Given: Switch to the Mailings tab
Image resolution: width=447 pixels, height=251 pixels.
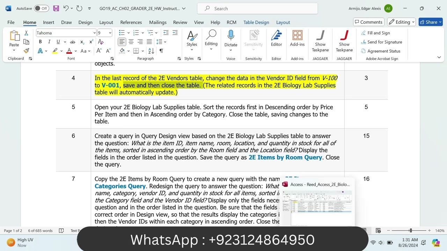Looking at the screenshot, I should (158, 22).
